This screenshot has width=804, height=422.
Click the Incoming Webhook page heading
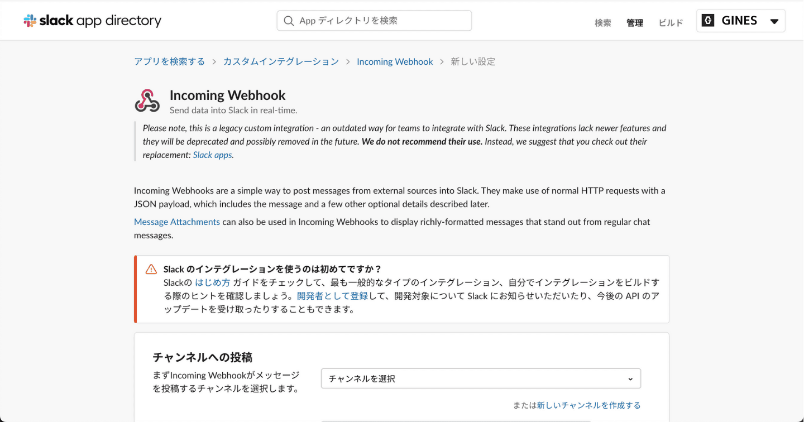(x=227, y=95)
